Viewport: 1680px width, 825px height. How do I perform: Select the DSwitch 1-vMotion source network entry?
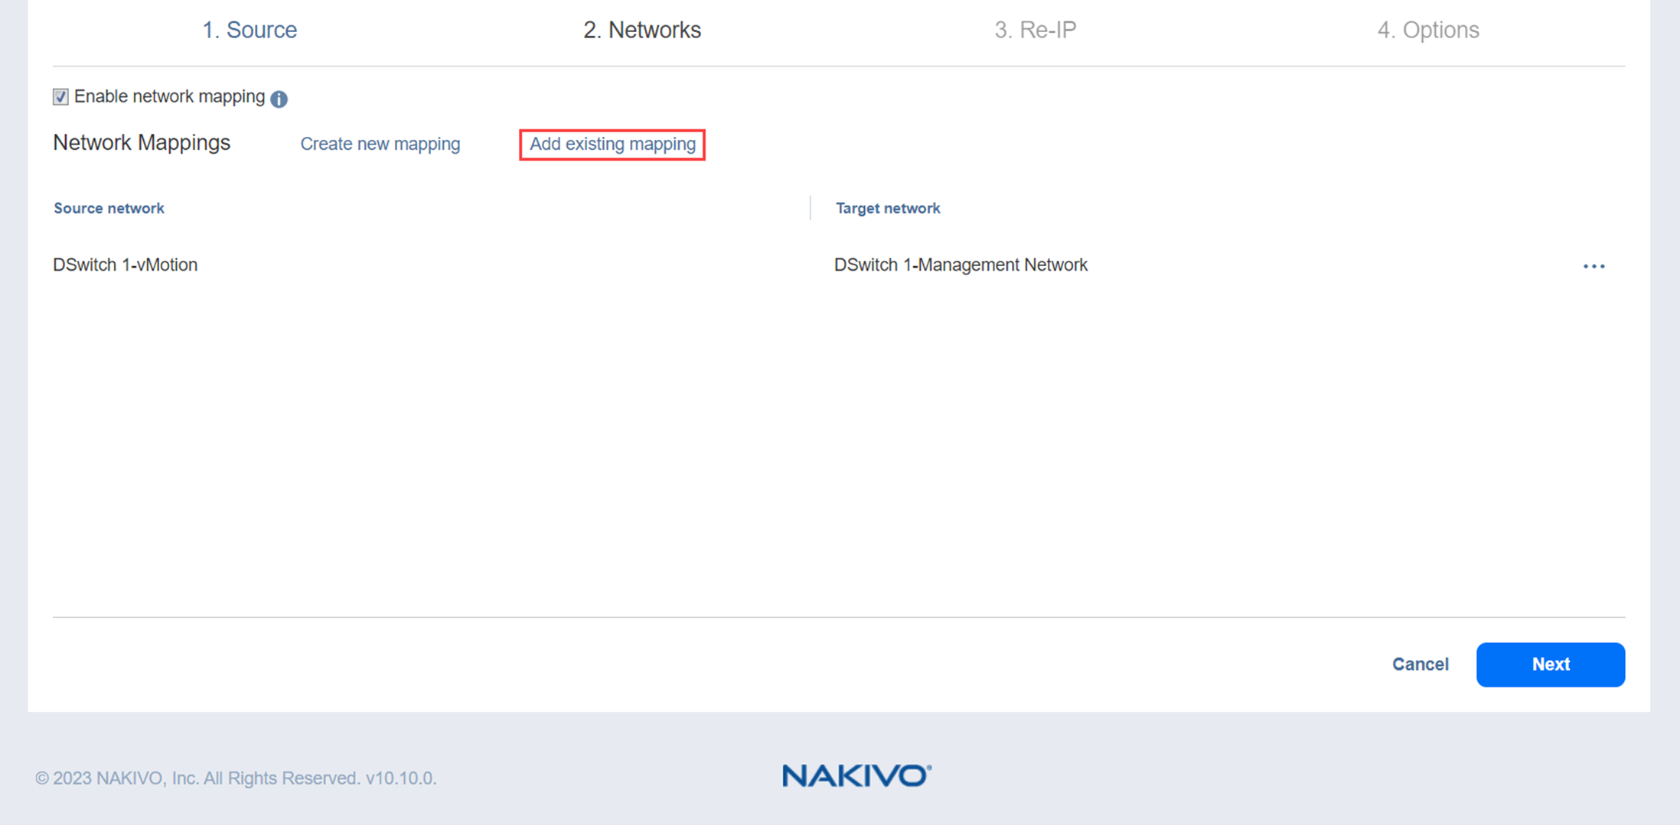coord(126,265)
